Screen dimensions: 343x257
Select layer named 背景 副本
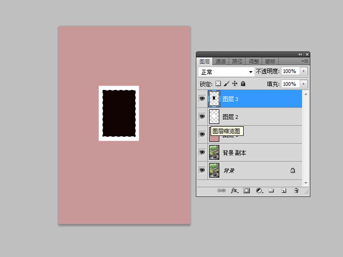[234, 153]
